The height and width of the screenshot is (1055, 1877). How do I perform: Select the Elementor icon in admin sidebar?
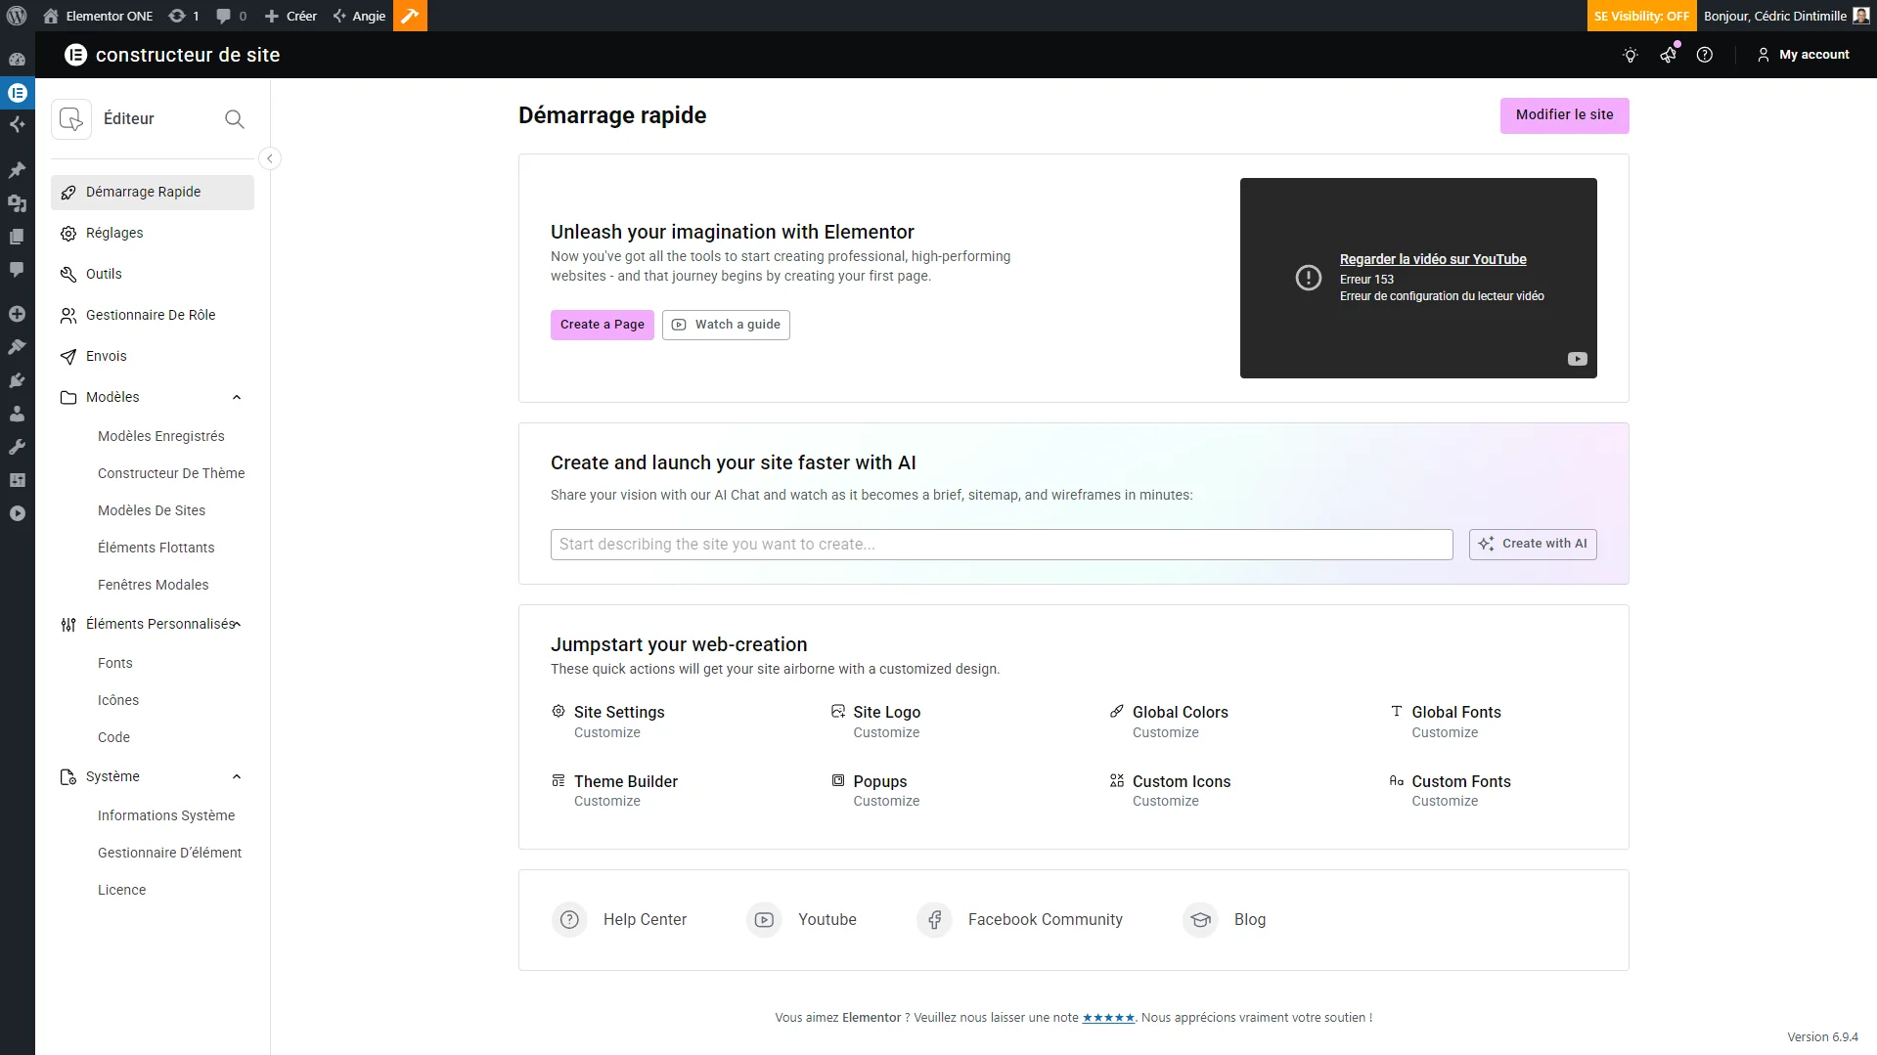tap(17, 93)
